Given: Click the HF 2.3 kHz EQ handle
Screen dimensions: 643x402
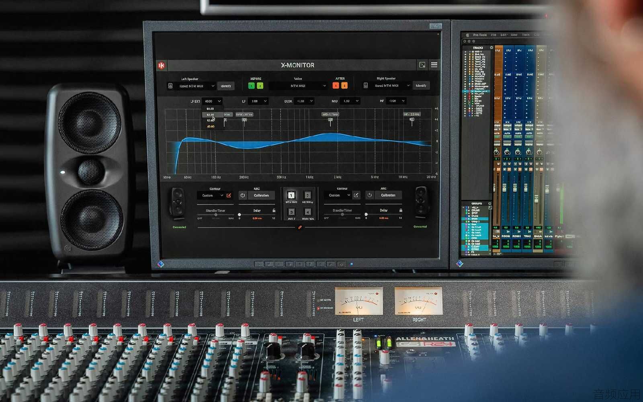Looking at the screenshot, I should pos(412,120).
